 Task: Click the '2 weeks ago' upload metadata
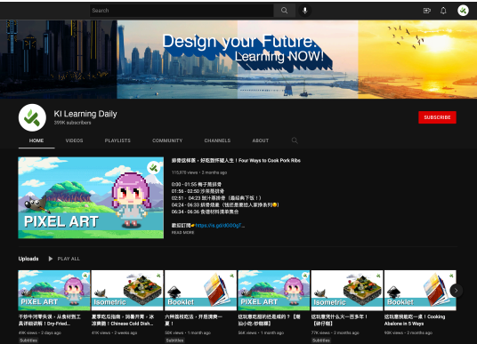[125, 332]
